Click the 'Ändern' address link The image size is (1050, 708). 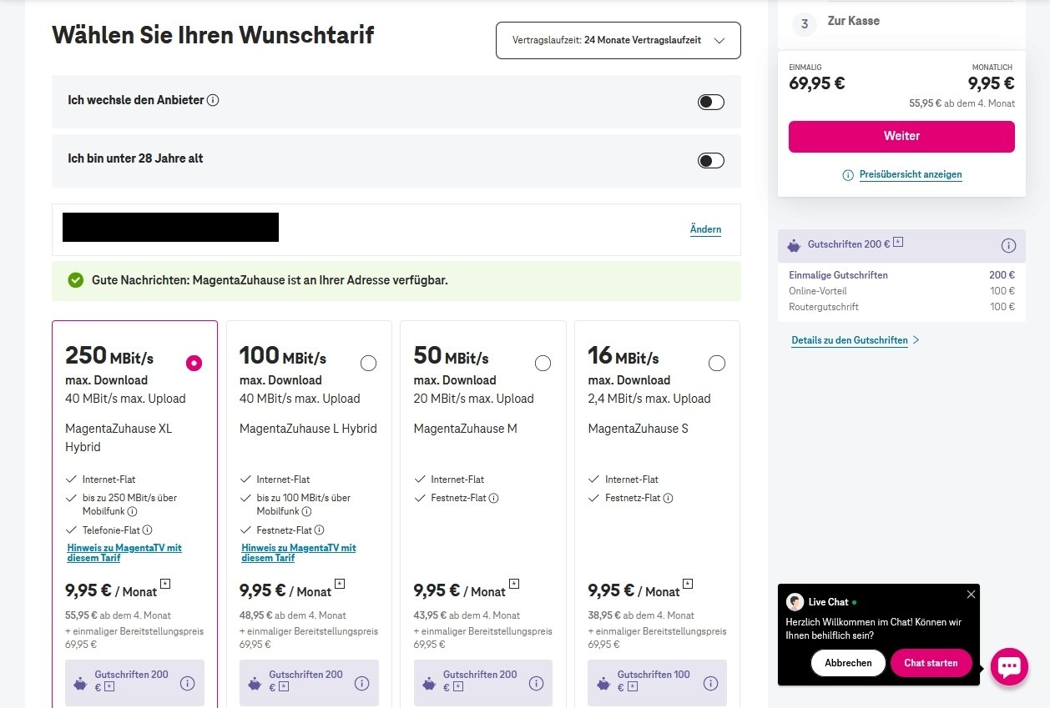tap(705, 229)
